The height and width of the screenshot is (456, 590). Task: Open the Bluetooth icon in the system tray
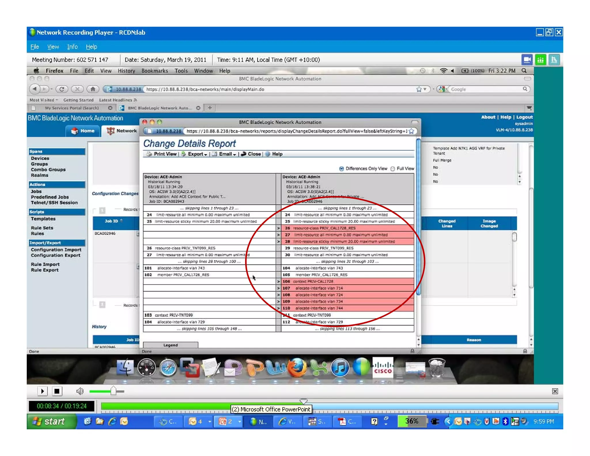505,421
